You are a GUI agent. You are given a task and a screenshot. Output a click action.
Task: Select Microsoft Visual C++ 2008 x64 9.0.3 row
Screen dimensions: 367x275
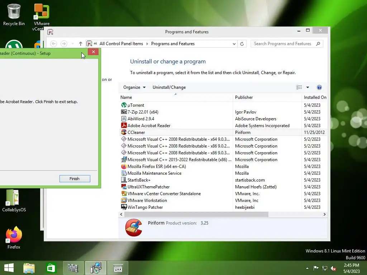[x=223, y=139]
